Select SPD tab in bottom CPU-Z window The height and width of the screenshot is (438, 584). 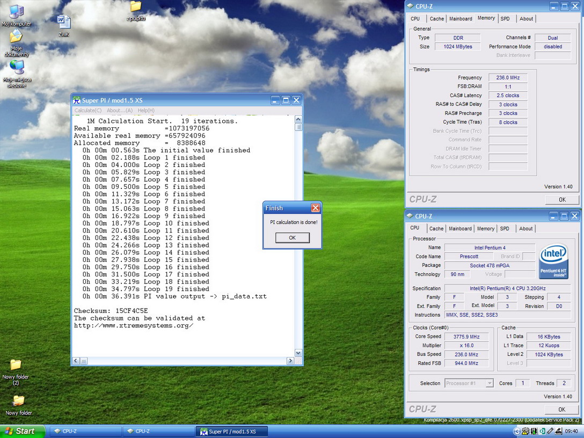(x=505, y=229)
